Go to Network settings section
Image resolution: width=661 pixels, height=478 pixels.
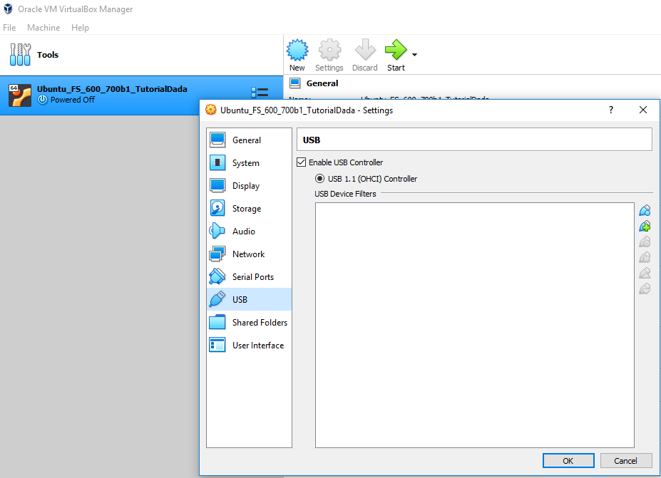[x=248, y=254]
